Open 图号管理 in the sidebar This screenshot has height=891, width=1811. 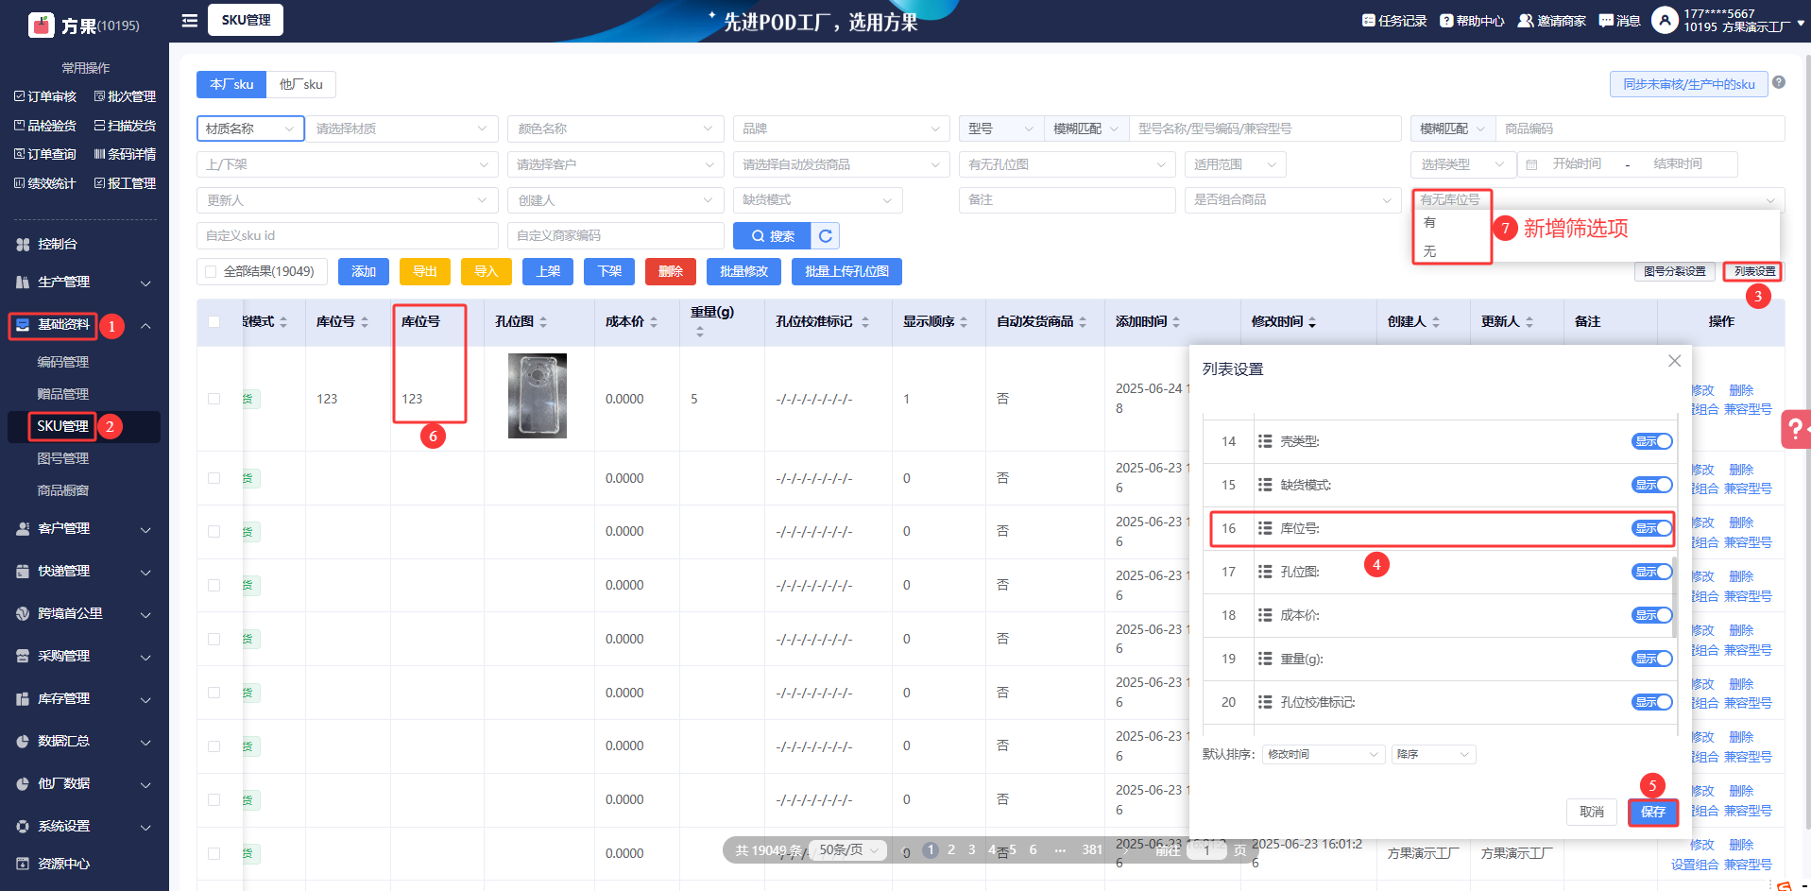point(63,458)
